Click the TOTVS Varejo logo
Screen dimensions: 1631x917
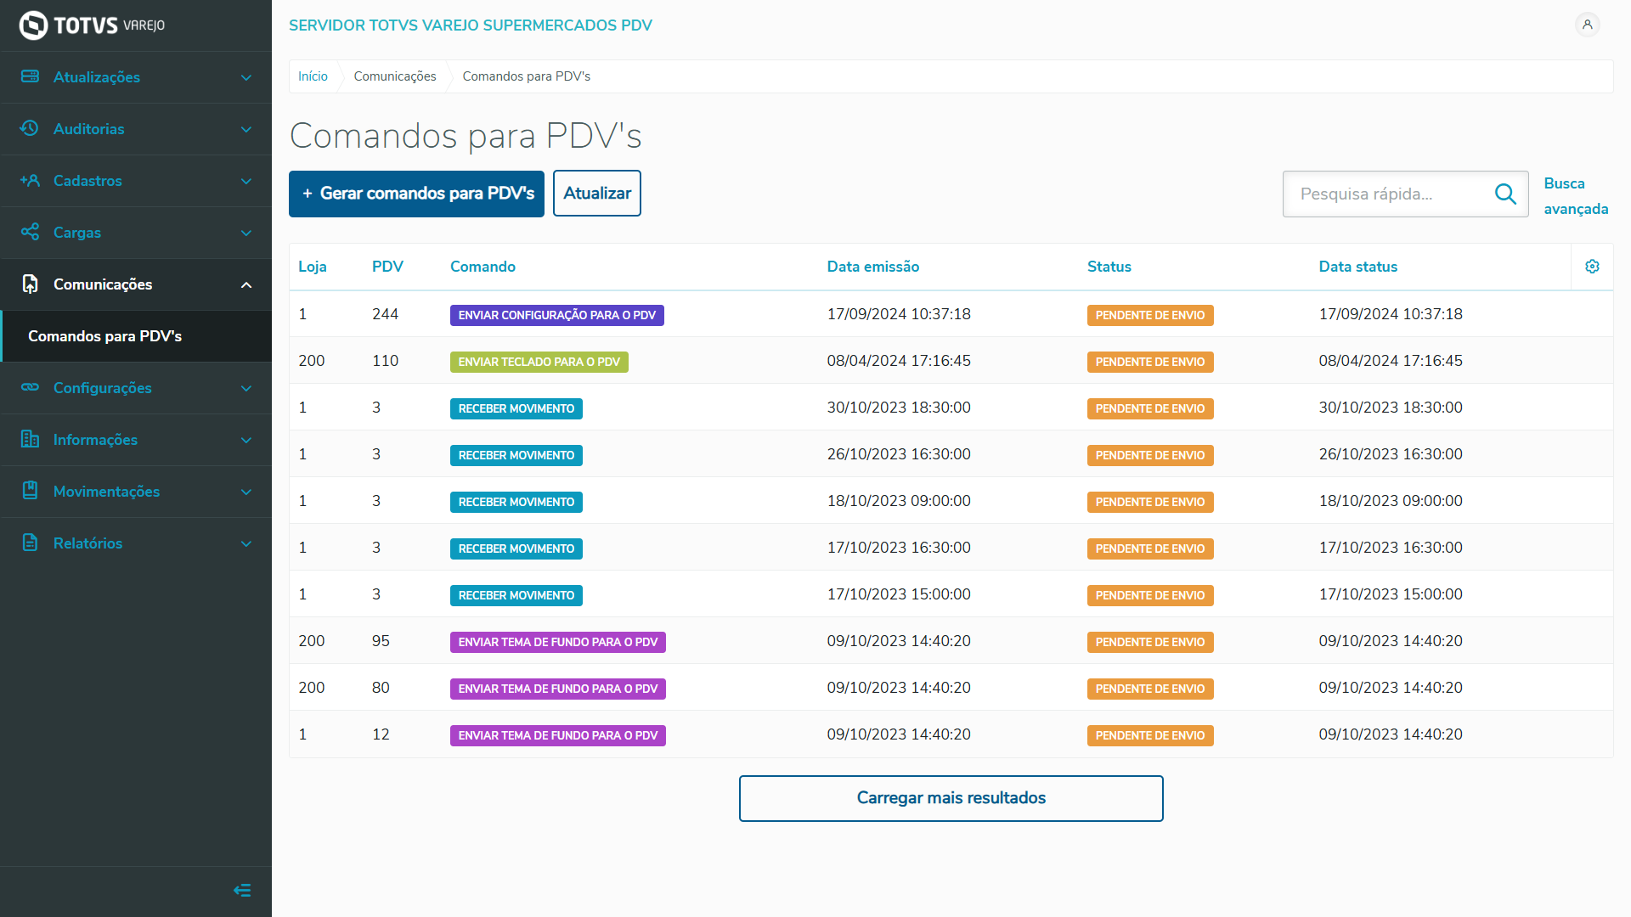click(x=92, y=25)
